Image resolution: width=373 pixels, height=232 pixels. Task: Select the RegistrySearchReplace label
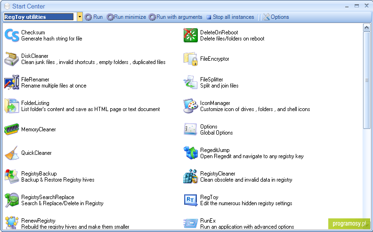click(48, 197)
